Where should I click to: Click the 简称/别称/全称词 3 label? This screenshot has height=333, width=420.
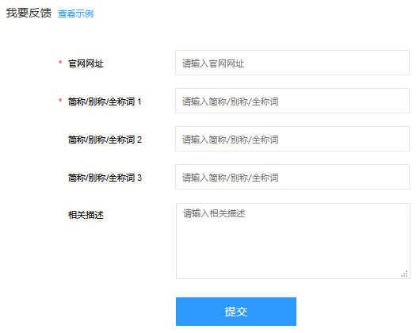105,178
